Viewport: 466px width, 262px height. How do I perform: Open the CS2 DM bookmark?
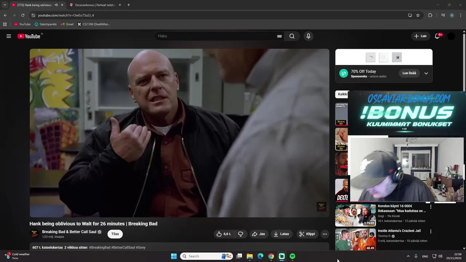coord(94,24)
